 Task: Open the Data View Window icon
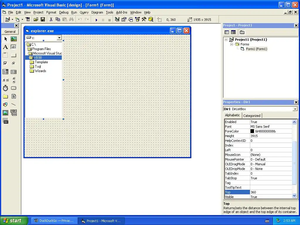(151, 20)
